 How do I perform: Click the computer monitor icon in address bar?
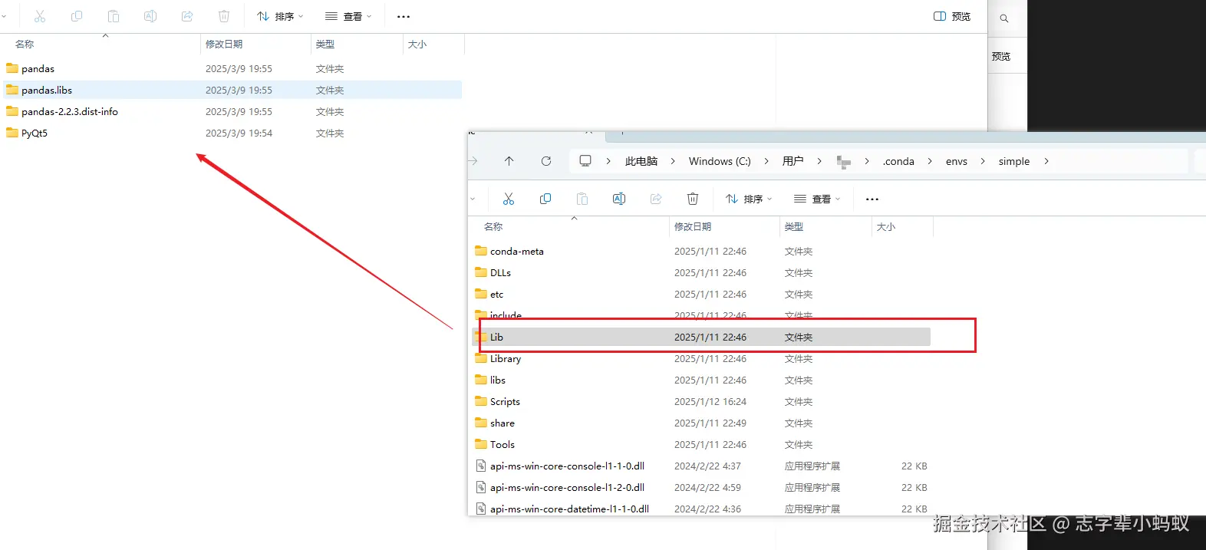pos(585,161)
